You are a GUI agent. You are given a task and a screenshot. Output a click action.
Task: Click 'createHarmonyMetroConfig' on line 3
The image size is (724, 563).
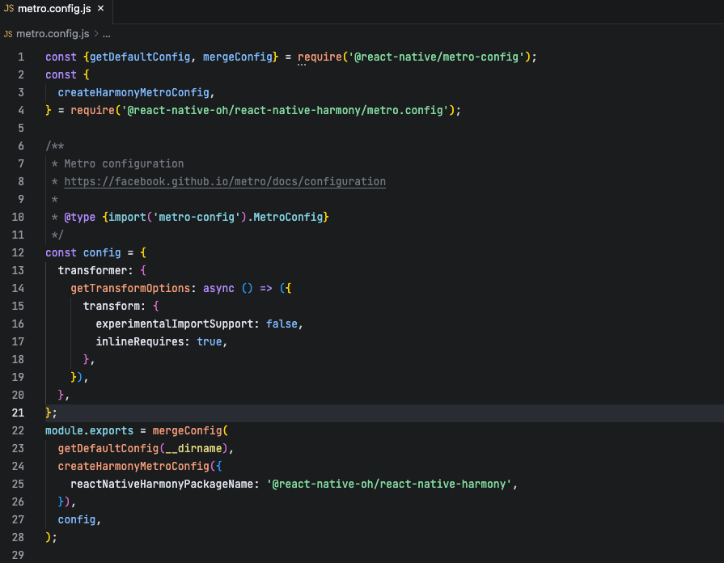click(x=133, y=92)
